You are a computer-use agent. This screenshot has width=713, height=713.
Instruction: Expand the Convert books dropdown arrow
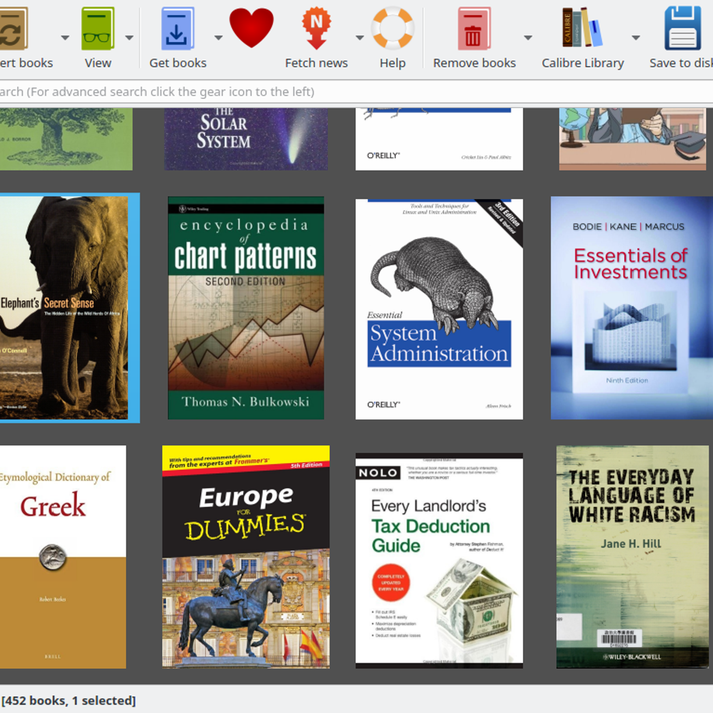point(65,38)
